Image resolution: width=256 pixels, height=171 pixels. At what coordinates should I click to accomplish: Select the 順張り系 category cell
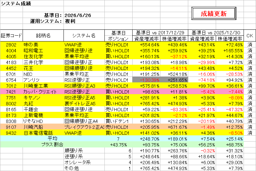(84, 150)
